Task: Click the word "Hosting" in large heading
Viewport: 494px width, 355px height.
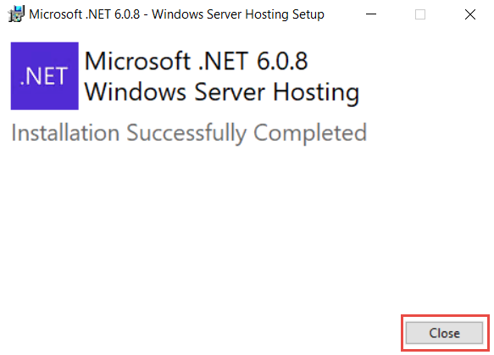Action: (316, 93)
